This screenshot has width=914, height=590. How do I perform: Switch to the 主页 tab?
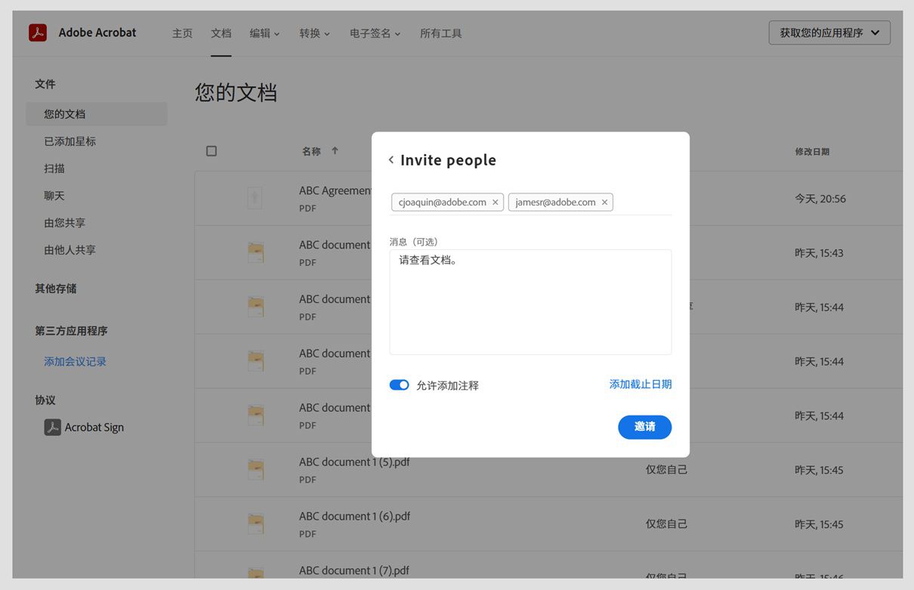(182, 33)
